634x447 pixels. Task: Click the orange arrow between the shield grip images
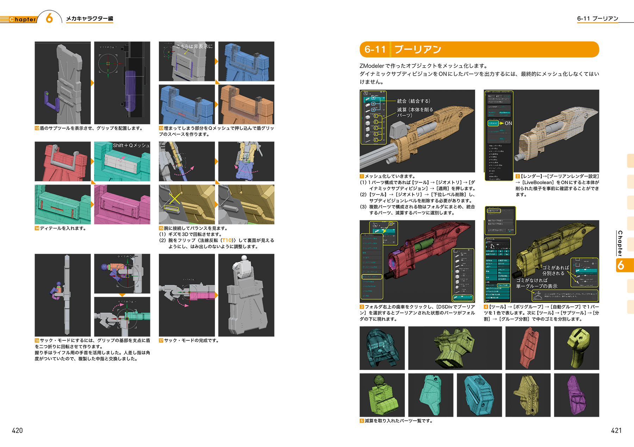(x=92, y=83)
